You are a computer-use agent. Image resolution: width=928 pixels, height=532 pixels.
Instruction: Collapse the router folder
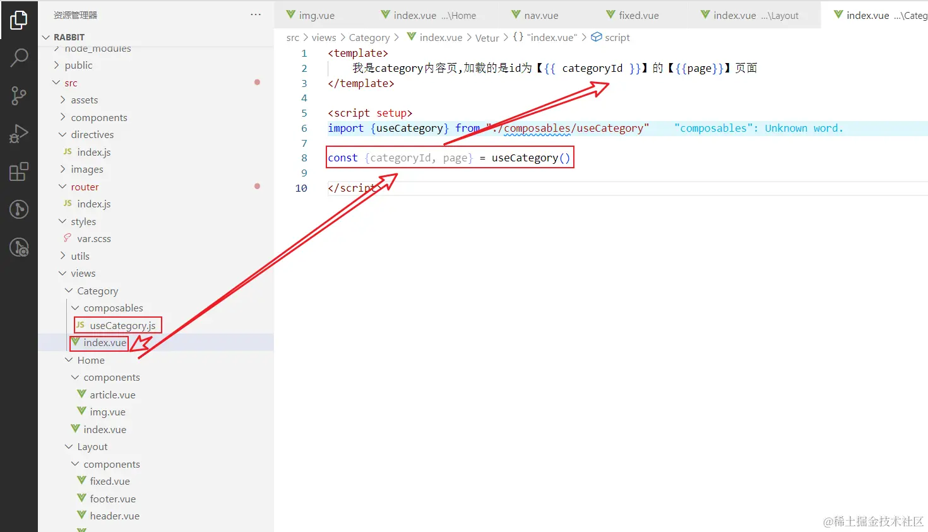click(x=63, y=187)
